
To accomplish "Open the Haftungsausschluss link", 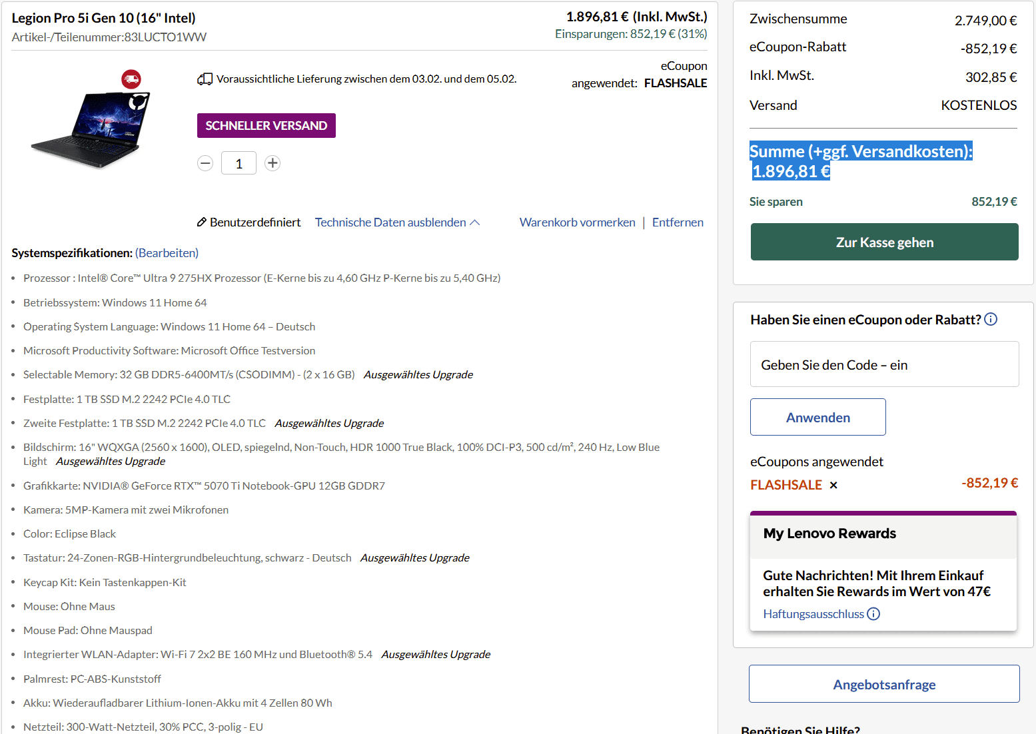I will pos(813,614).
